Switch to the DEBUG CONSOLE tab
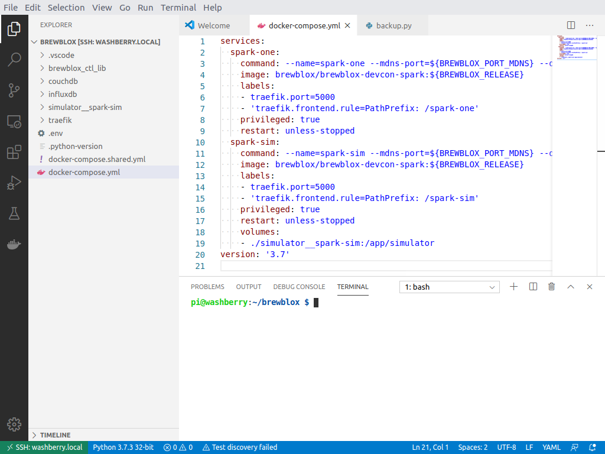 click(299, 287)
